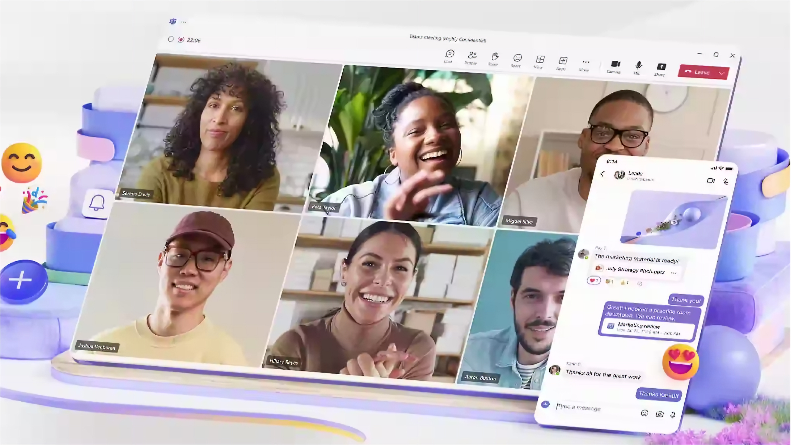
Task: Maximize the Teams meeting window
Action: pos(716,54)
